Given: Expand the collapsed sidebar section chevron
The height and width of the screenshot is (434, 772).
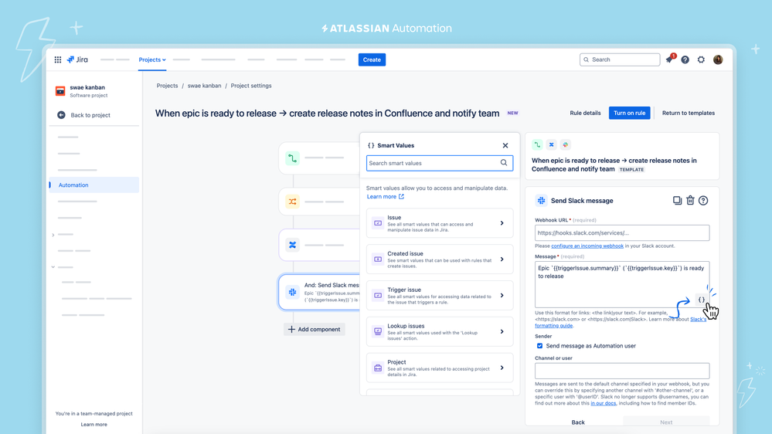Looking at the screenshot, I should [53, 235].
